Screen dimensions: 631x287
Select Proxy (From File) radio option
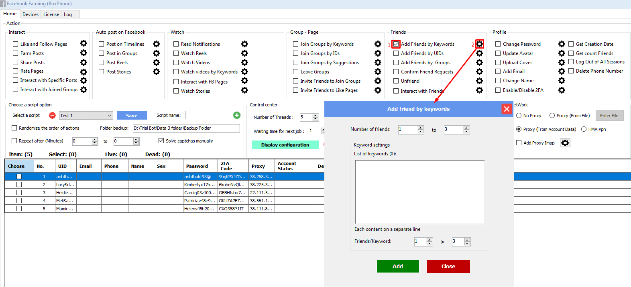click(552, 116)
